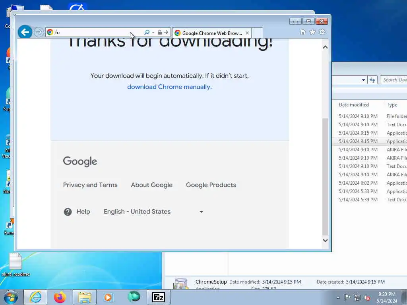Image resolution: width=407 pixels, height=305 pixels.
Task: Click the green round taskbar icon
Action: pos(134,297)
